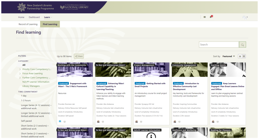
Task: Expand Focus Area Learning category chevron
Action: point(20,74)
